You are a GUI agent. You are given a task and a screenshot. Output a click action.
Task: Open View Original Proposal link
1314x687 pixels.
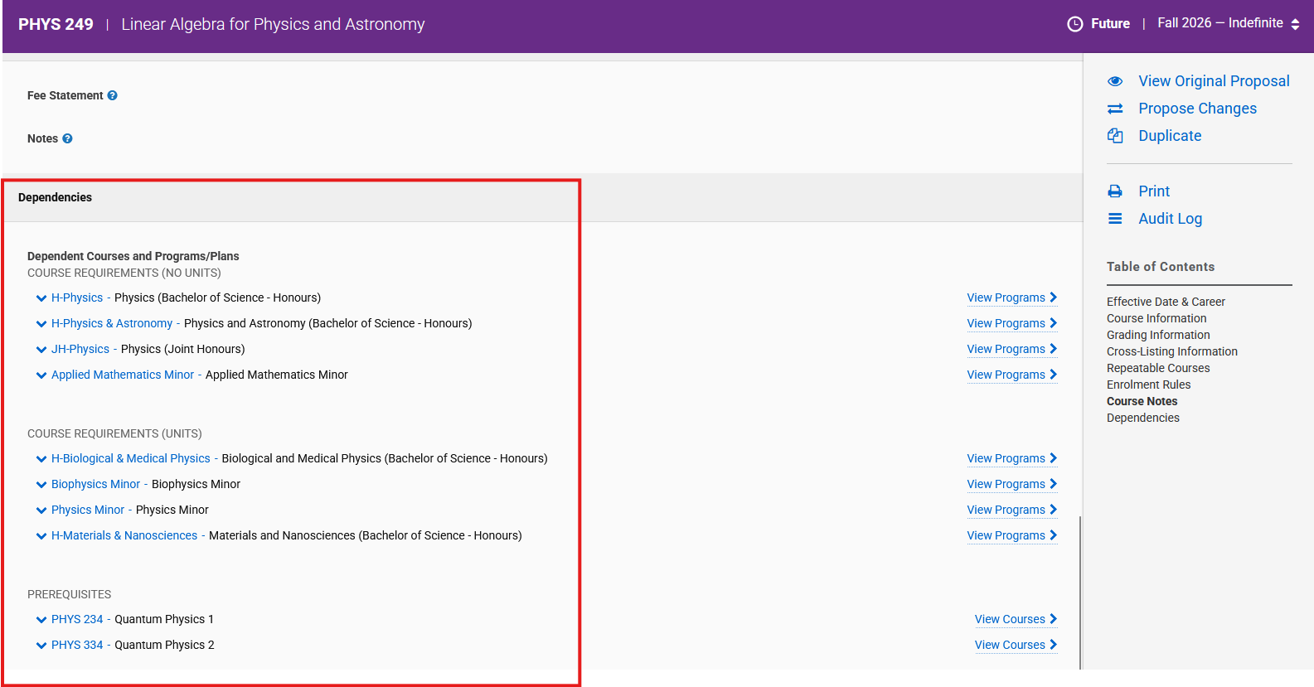(1214, 81)
